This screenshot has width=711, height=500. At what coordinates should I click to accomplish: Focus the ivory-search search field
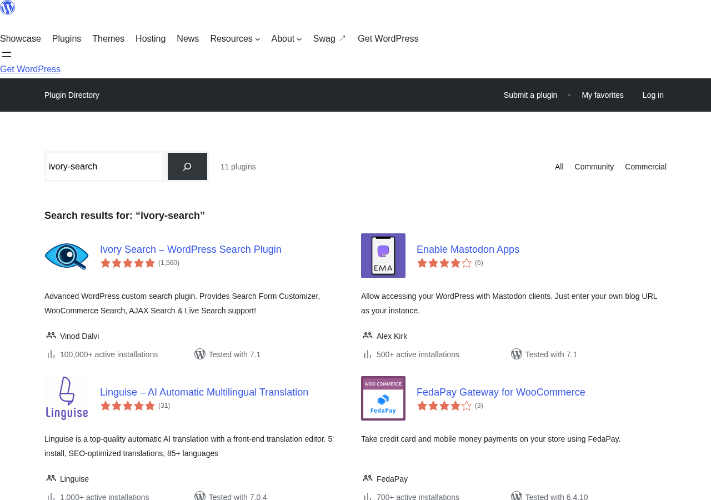pos(104,167)
